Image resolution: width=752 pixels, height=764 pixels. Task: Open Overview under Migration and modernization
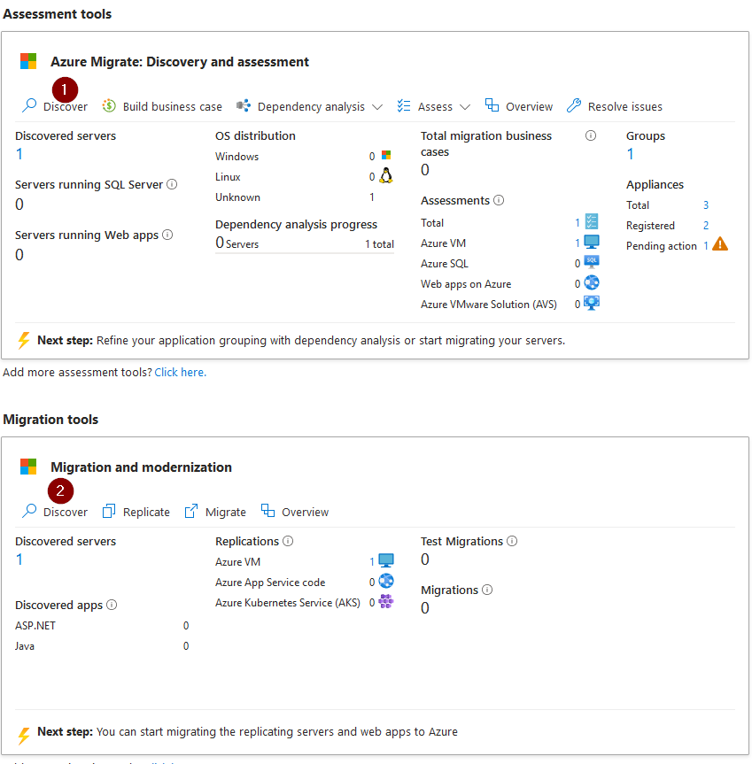[x=295, y=512]
